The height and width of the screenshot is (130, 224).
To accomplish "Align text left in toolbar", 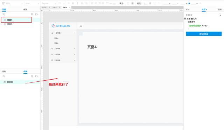I will pos(92,3).
